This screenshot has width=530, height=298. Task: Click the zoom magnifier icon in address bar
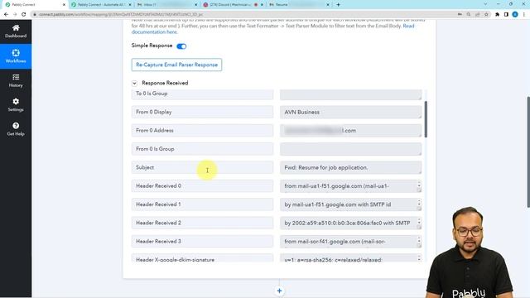pyautogui.click(x=469, y=15)
